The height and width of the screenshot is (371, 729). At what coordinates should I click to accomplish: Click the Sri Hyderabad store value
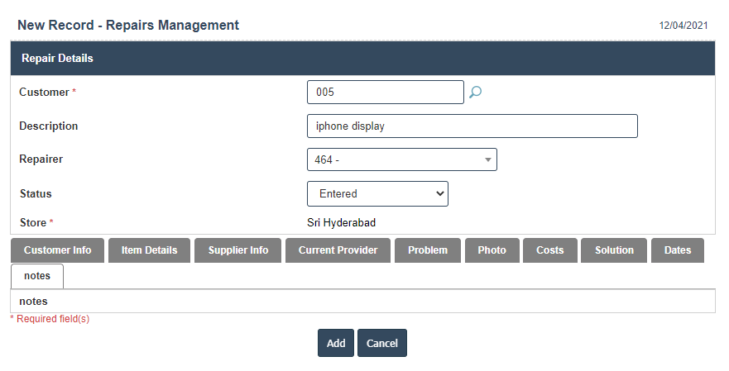click(x=341, y=222)
